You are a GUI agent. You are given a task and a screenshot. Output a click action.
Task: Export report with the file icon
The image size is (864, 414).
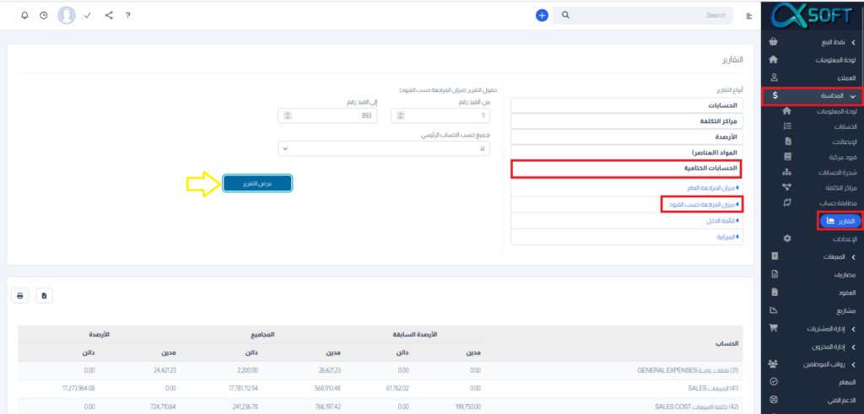click(44, 295)
